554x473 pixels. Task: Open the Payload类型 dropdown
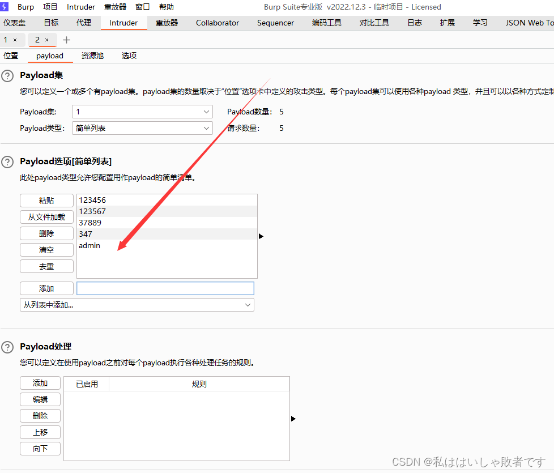[142, 128]
